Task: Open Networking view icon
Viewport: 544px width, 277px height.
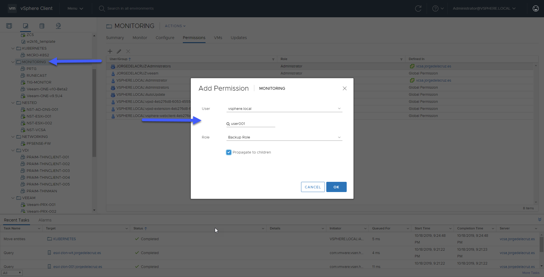Action: pyautogui.click(x=58, y=26)
